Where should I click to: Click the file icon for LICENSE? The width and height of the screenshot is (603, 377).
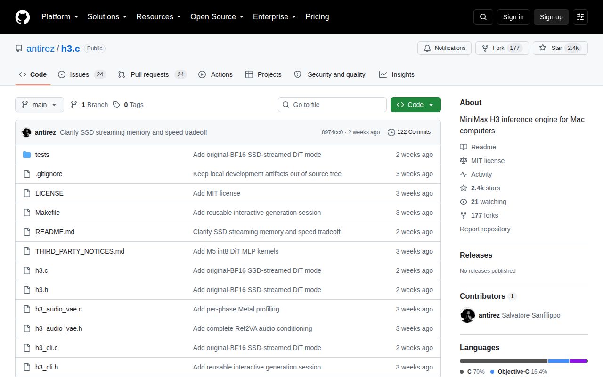coord(27,193)
